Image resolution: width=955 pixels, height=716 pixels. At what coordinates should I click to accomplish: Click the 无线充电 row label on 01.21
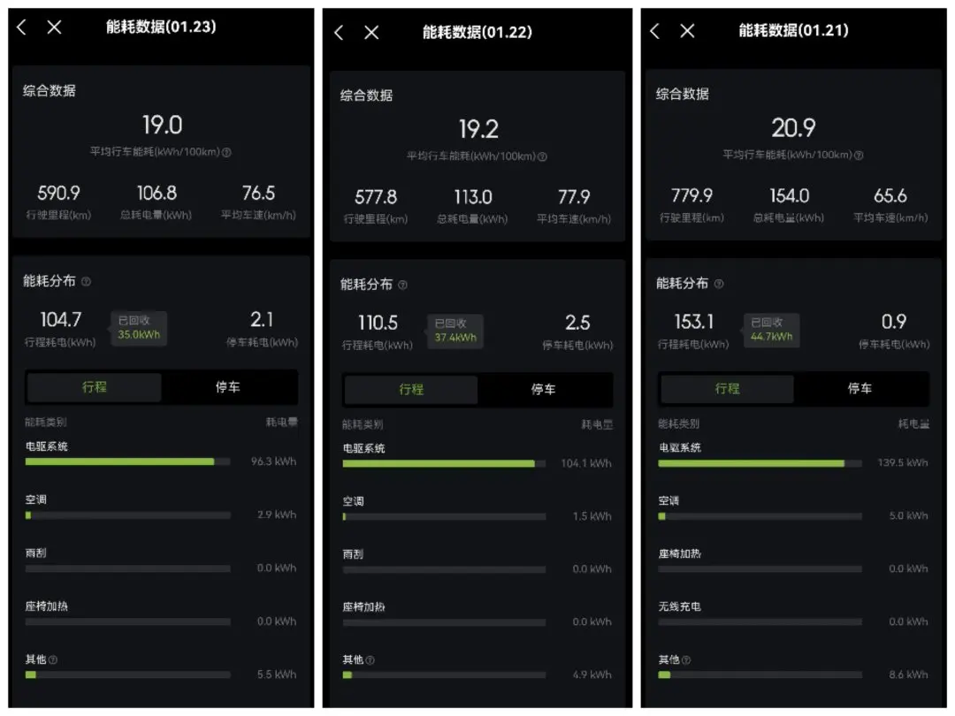click(680, 607)
